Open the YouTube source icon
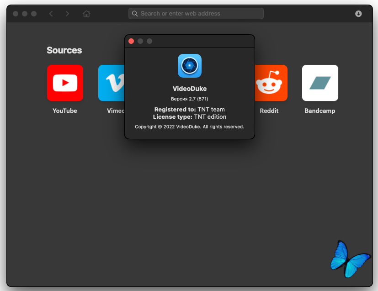This screenshot has width=378, height=291. pos(65,83)
